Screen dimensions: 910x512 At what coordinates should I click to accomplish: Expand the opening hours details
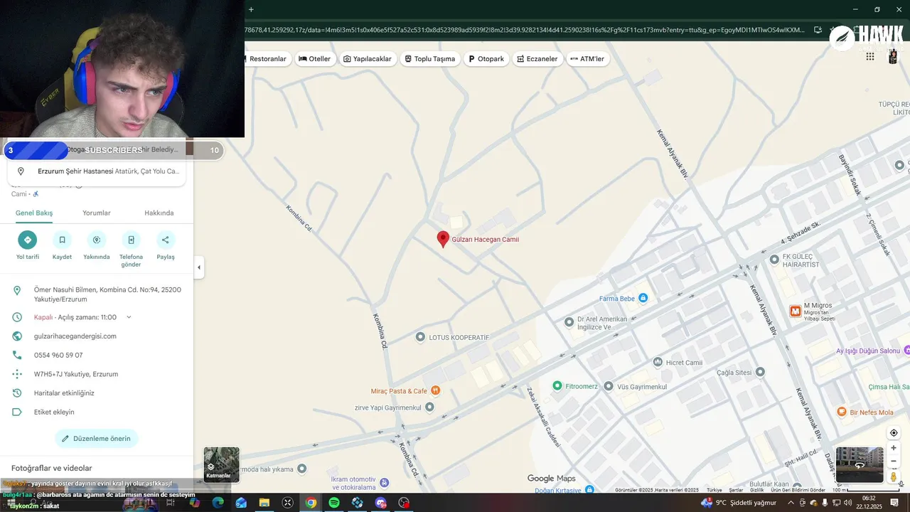[x=129, y=317]
